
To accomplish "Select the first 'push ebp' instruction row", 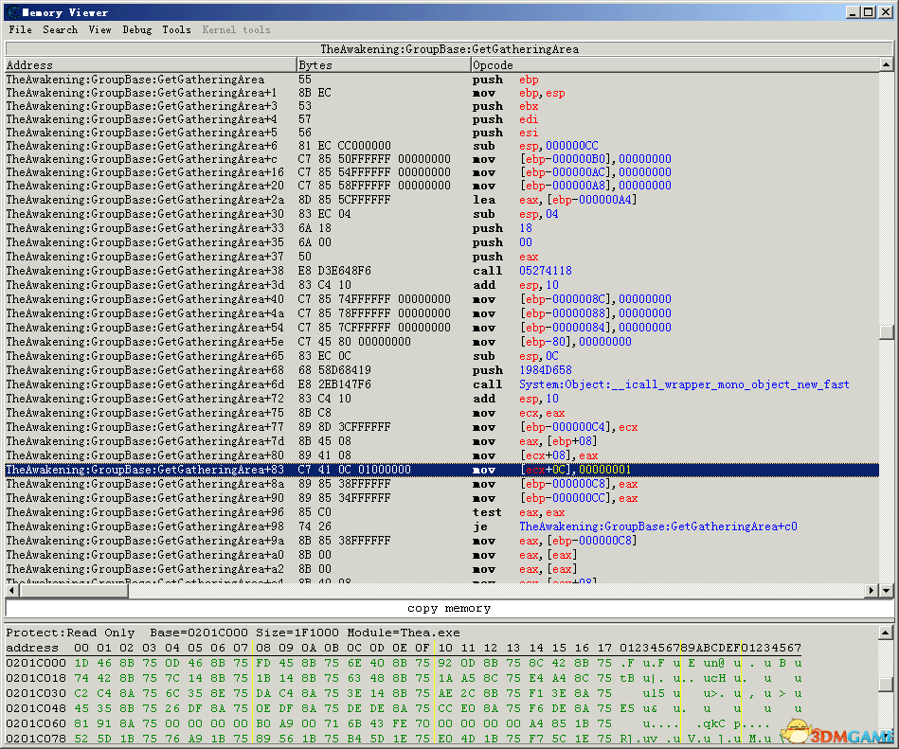I will [441, 80].
